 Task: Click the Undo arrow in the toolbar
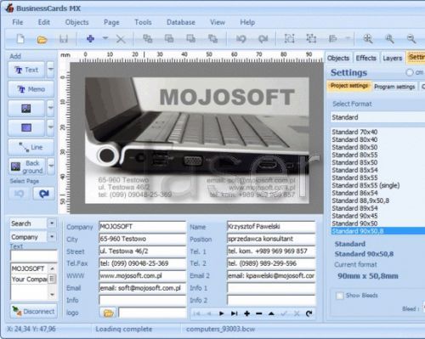click(x=241, y=38)
